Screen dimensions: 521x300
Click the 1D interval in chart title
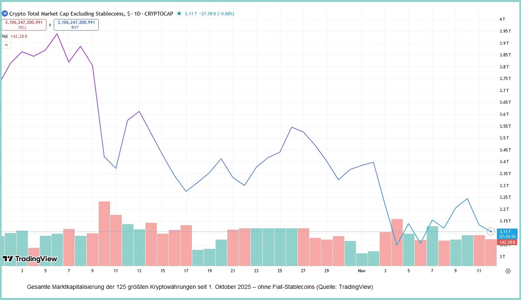136,14
